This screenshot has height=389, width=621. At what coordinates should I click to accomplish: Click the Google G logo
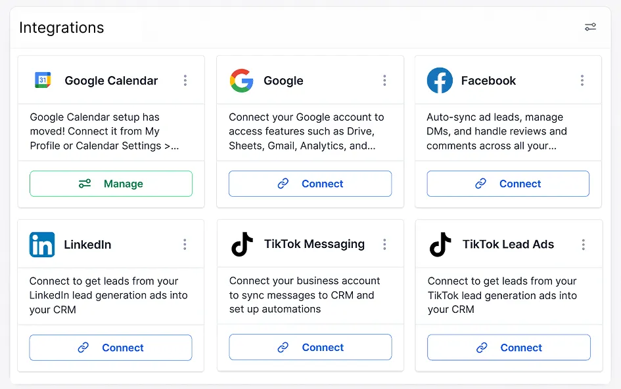[242, 81]
